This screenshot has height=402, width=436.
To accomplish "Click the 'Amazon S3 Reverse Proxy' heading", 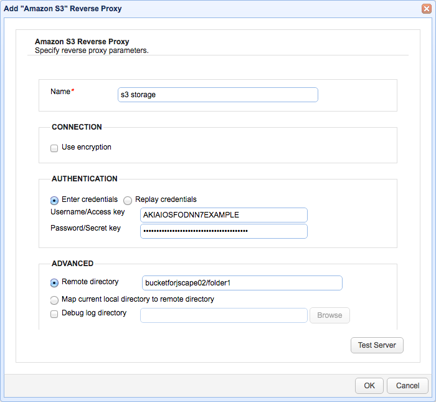I will (x=82, y=42).
